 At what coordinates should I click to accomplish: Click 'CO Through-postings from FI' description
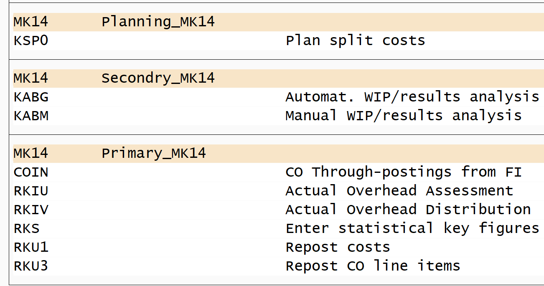403,172
